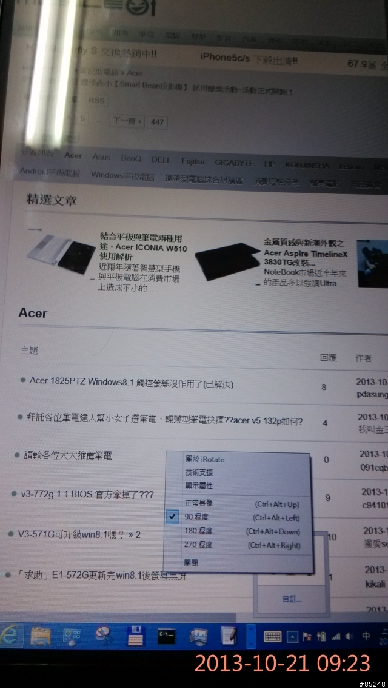
Task: Select the BenQ brand tab
Action: click(131, 158)
